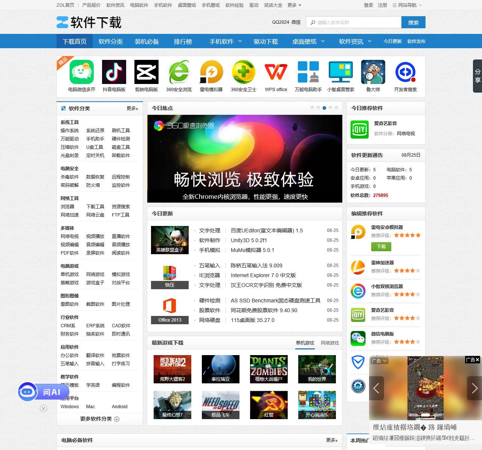Click the 雷电模拟器 icon in featured row
482x450 pixels.
(211, 72)
